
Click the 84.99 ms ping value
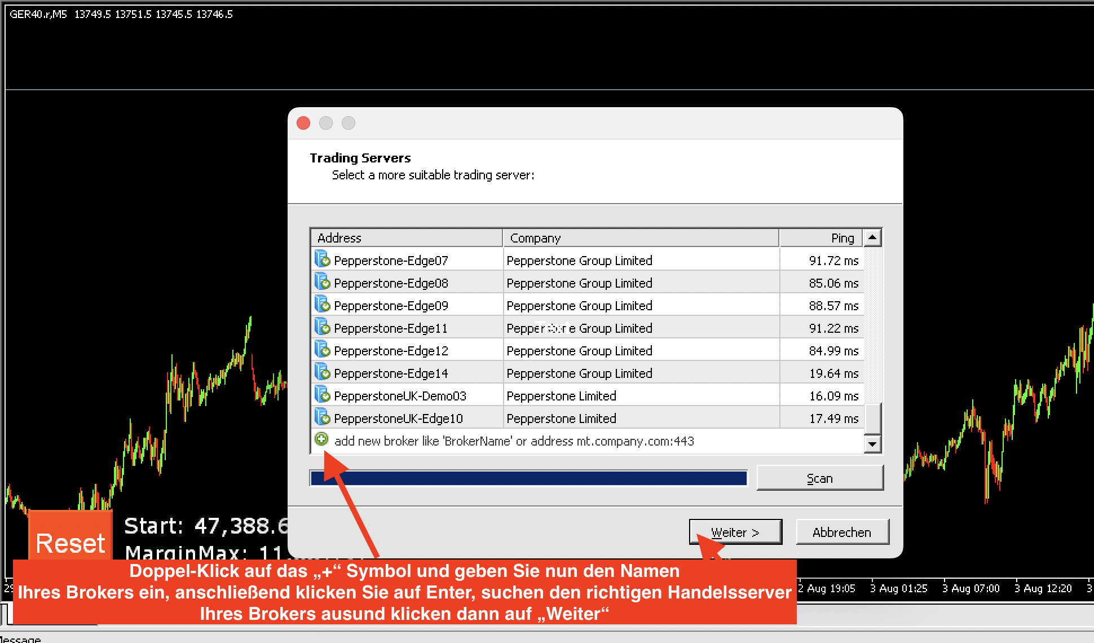point(833,351)
